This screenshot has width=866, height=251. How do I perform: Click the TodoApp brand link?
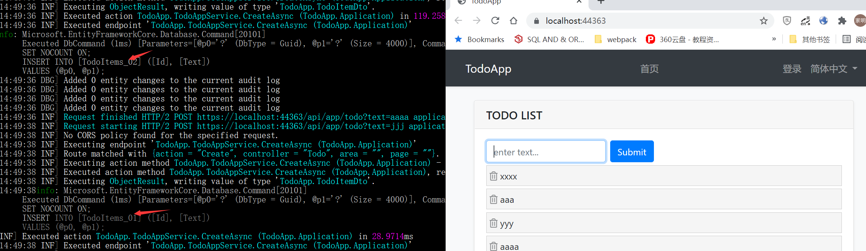488,69
